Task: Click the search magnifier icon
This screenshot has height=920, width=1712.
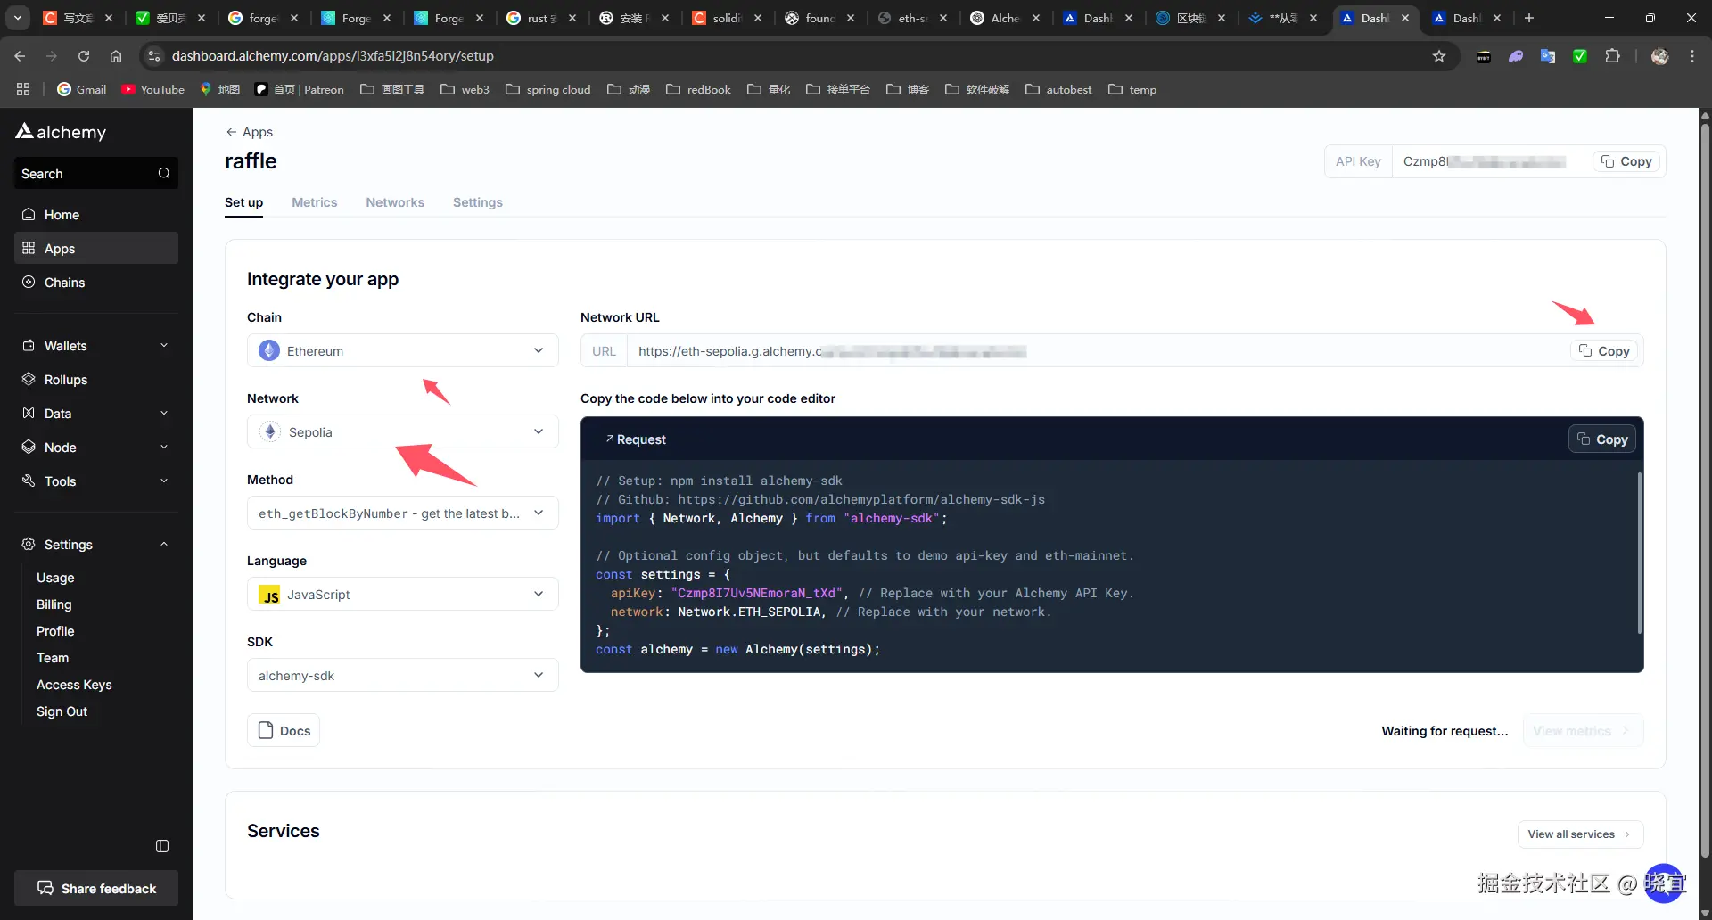Action: pos(164,173)
